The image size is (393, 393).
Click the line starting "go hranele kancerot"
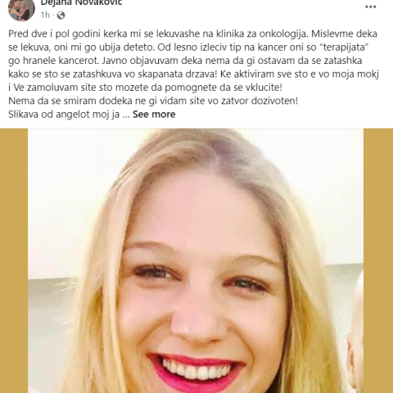(185, 61)
